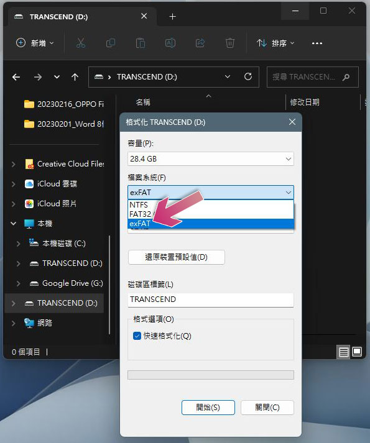
Task: Click the search magnifier icon
Action: point(346,77)
